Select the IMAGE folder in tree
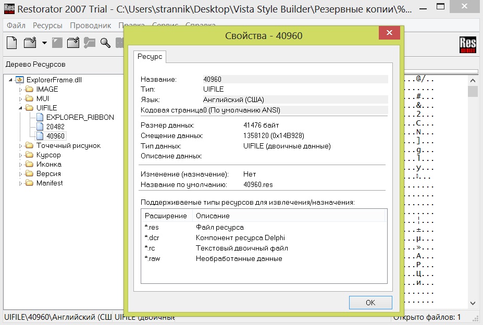This screenshot has width=483, height=325. tap(47, 90)
